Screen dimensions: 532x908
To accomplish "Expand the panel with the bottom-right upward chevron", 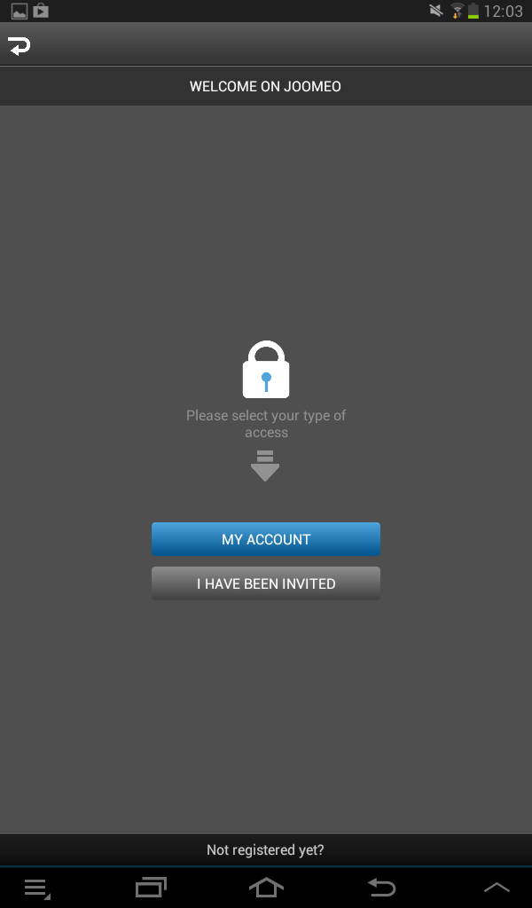I will coord(497,887).
